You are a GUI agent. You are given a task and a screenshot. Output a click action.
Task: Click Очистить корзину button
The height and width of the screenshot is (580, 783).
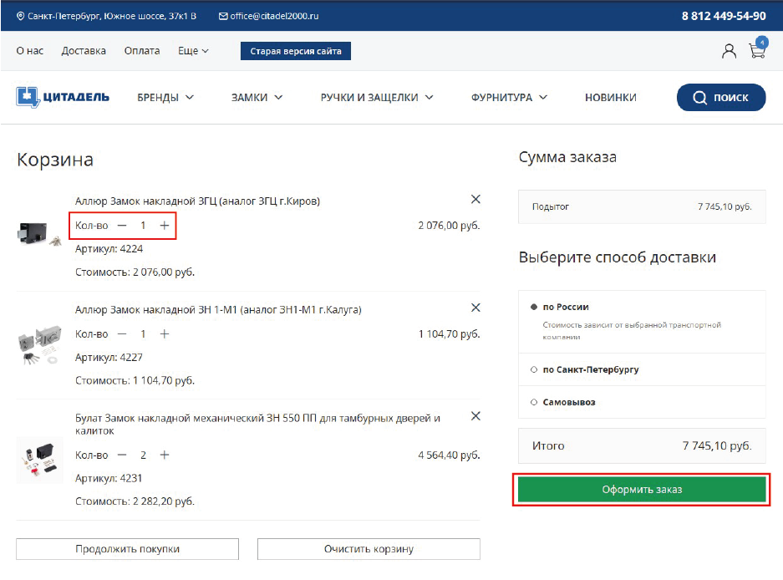click(x=369, y=549)
